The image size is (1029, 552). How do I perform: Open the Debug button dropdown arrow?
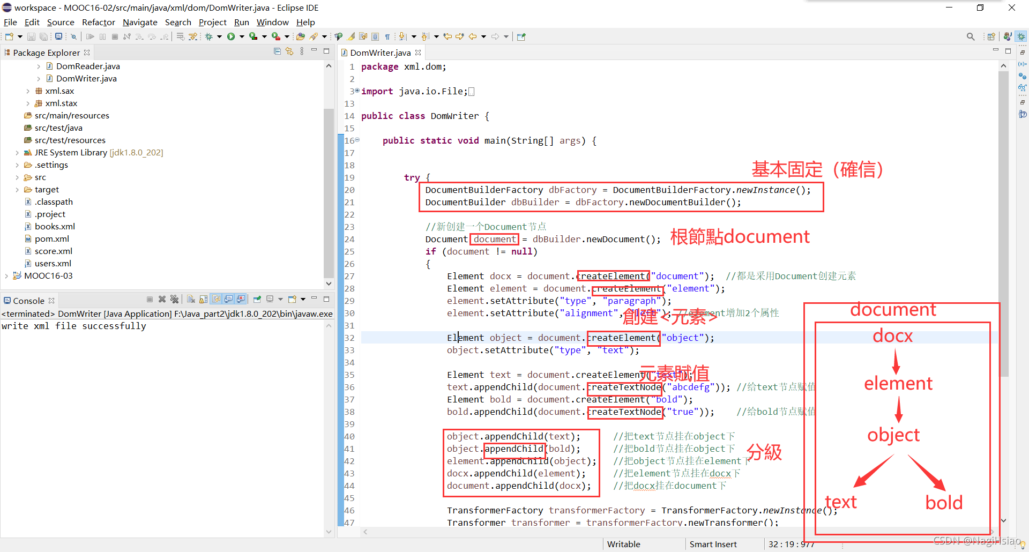(x=219, y=36)
